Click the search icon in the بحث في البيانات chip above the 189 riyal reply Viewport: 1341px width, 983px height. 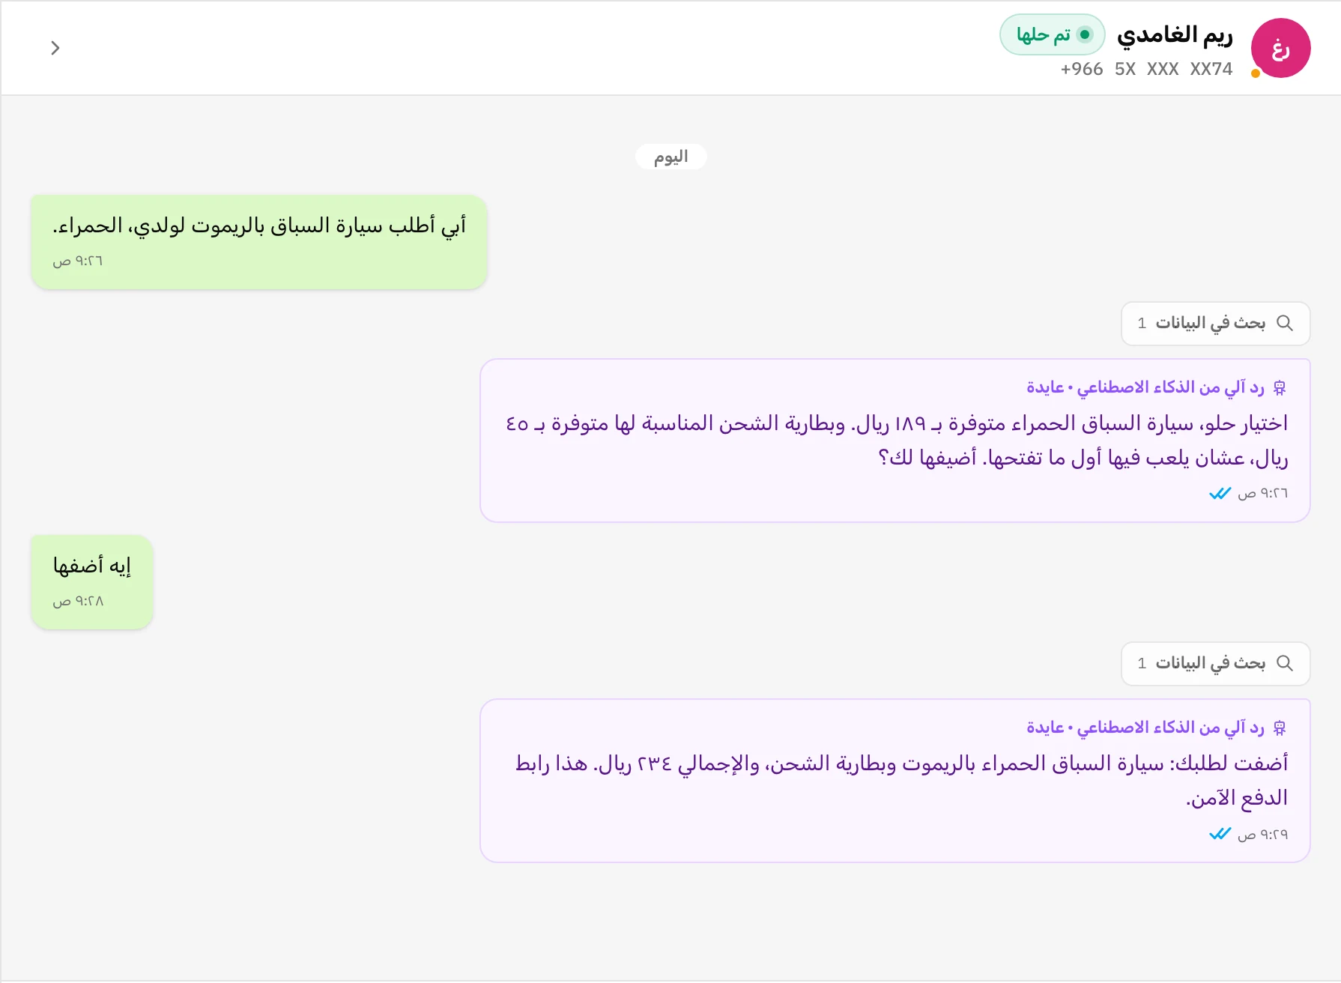click(1285, 323)
